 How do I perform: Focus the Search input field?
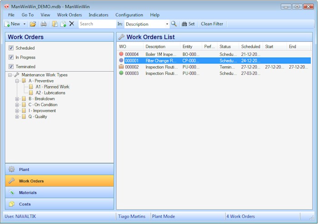point(97,24)
